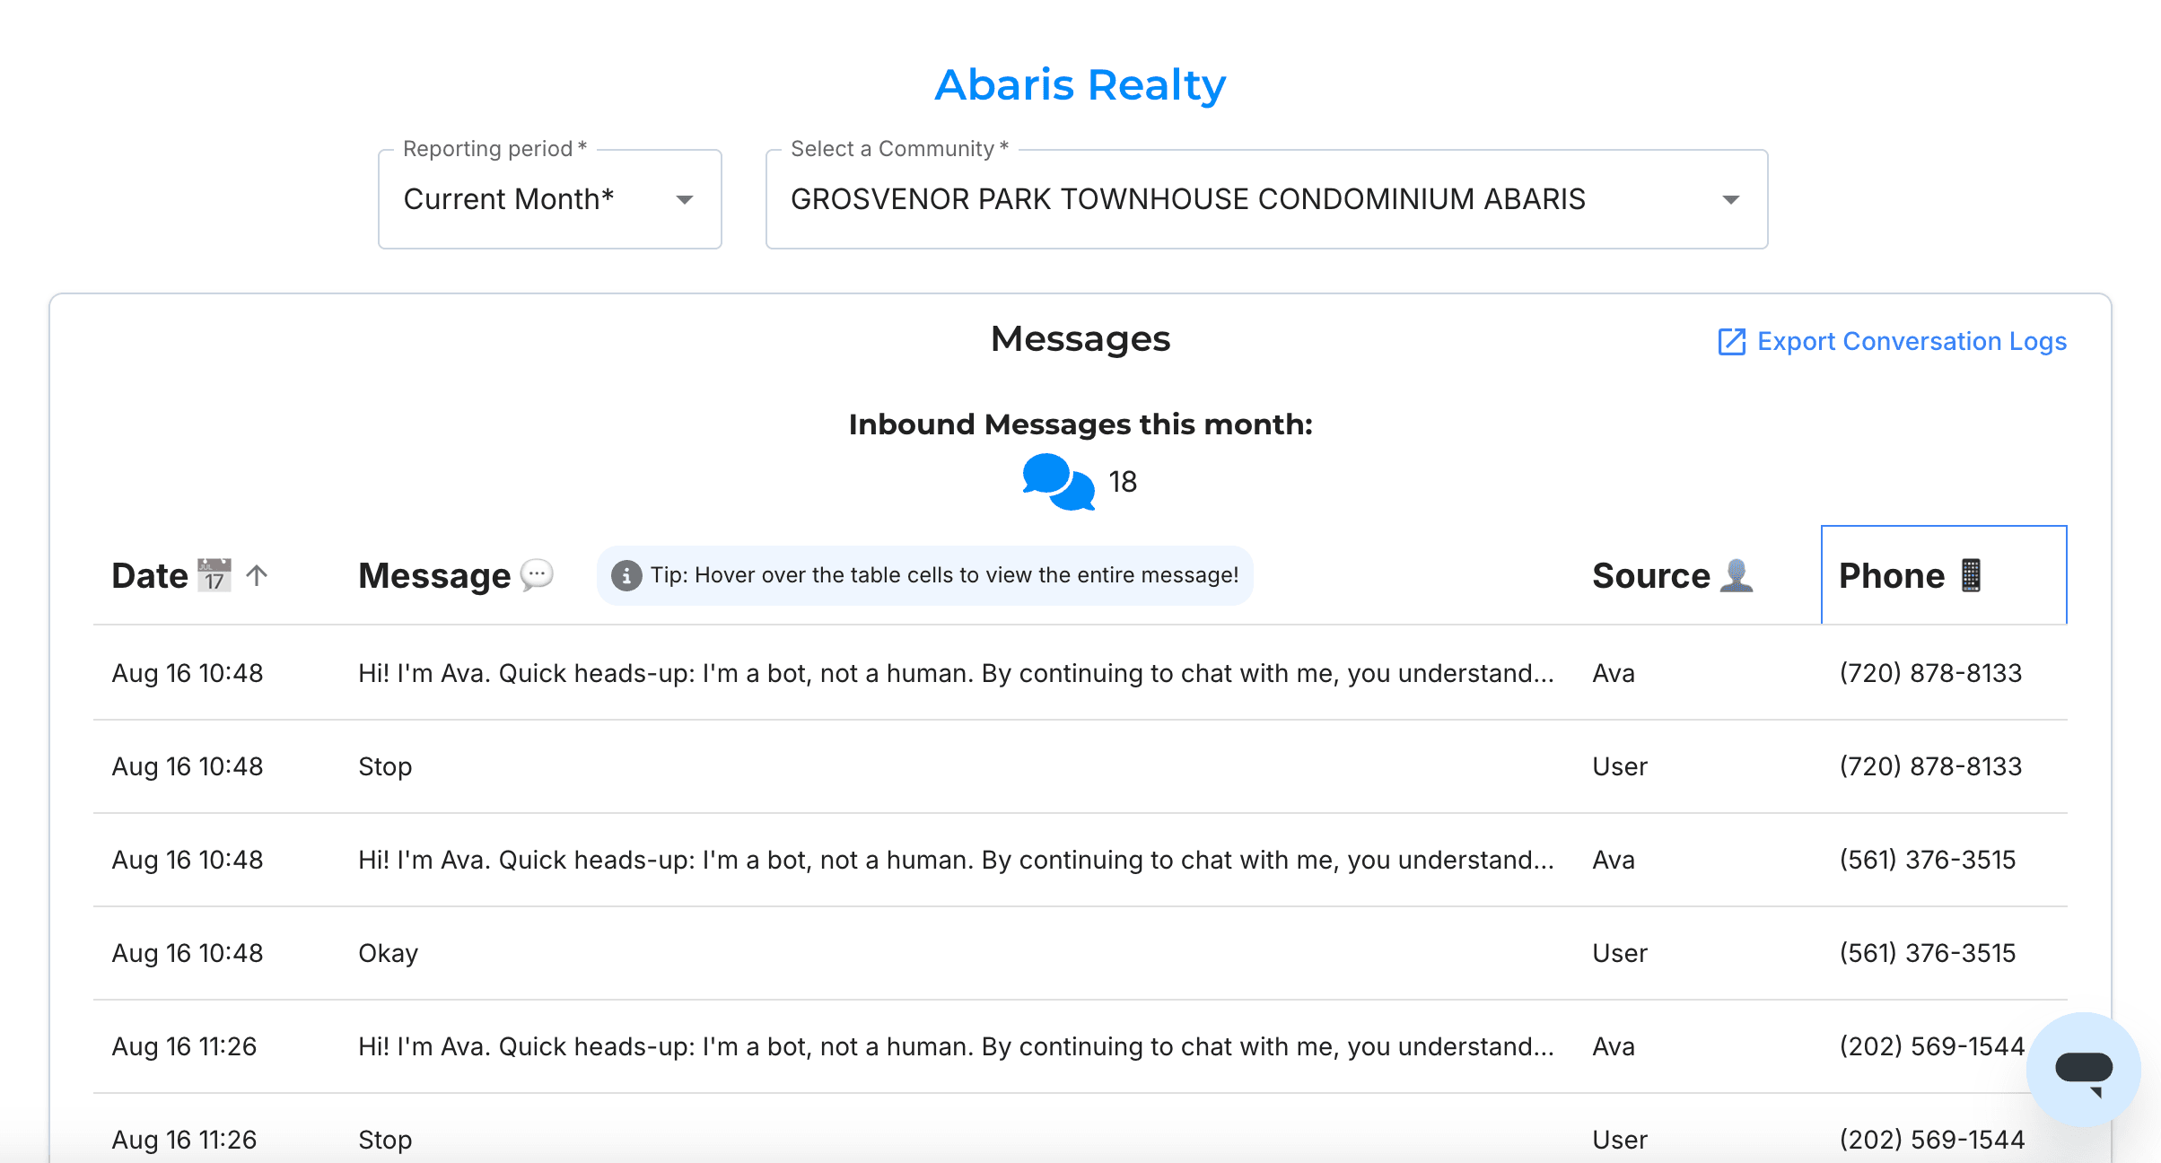The width and height of the screenshot is (2161, 1163).
Task: Click phone (720) 878-8133 in the Ava row
Action: point(1930,673)
